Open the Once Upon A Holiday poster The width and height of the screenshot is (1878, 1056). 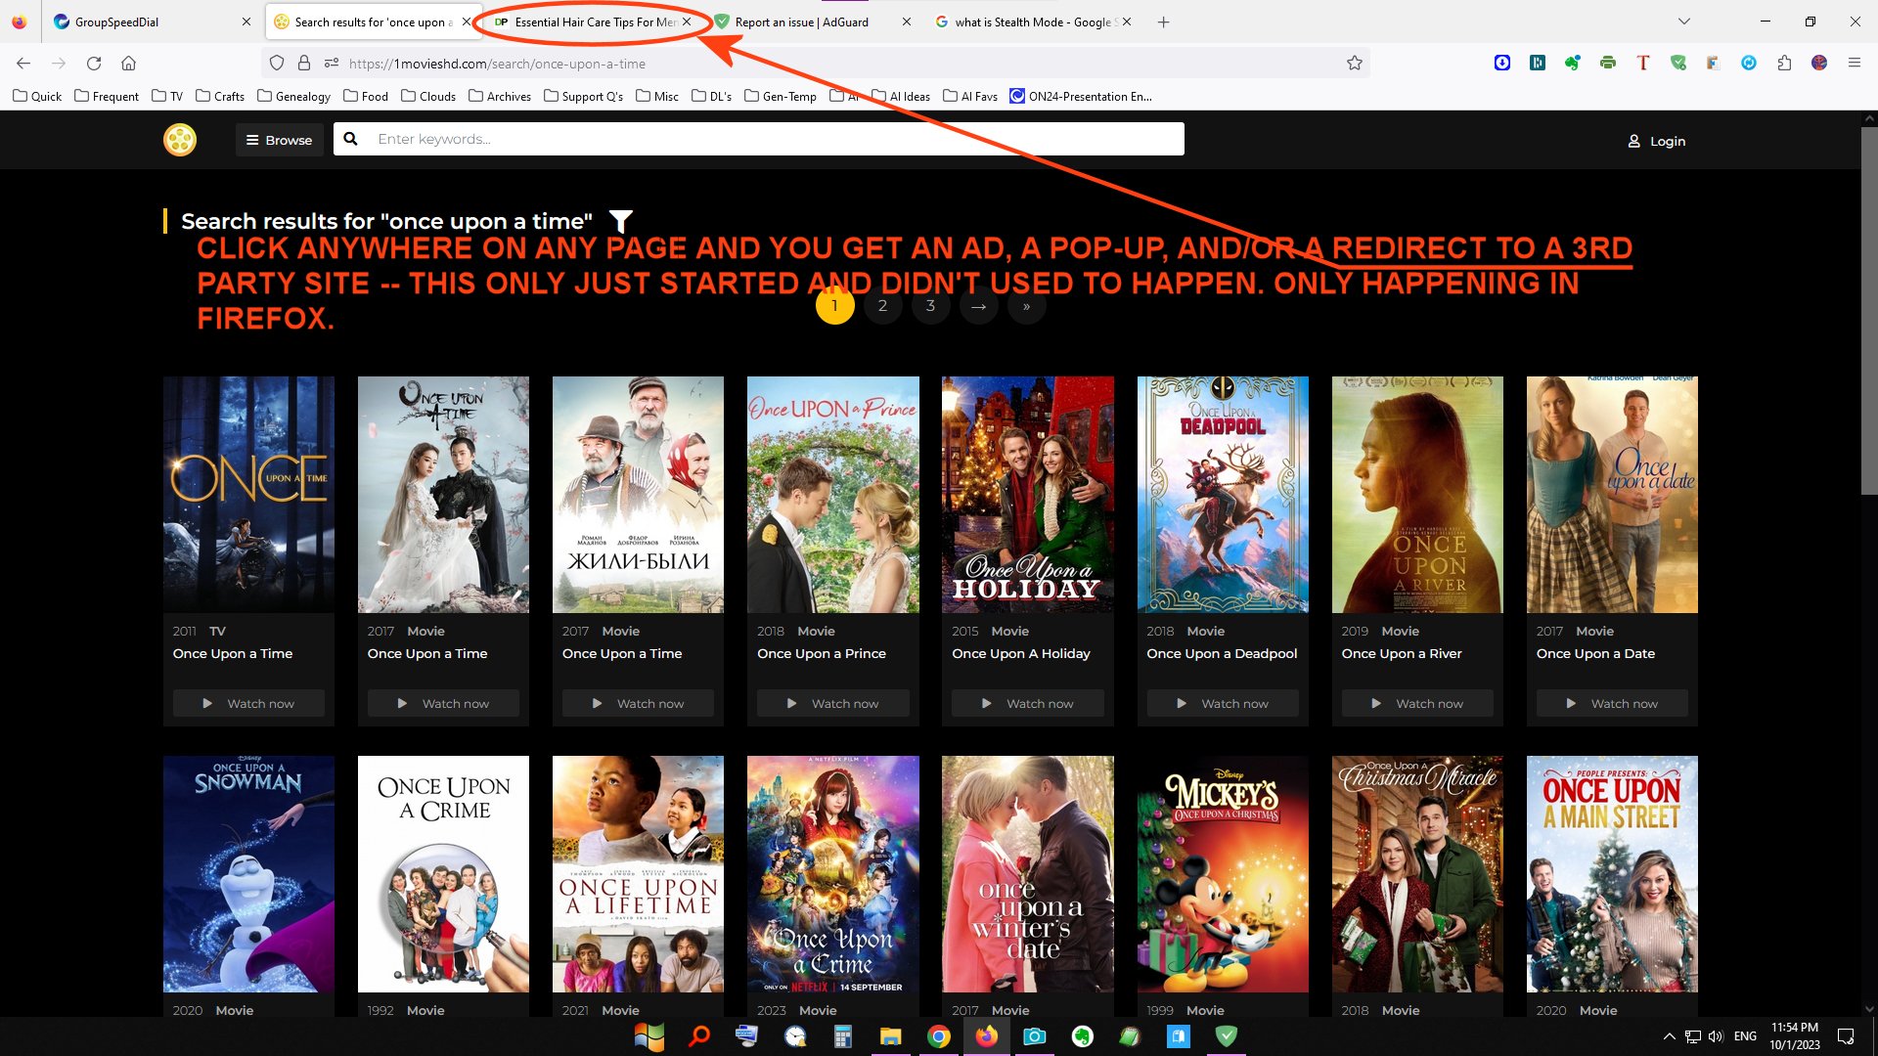click(x=1027, y=495)
